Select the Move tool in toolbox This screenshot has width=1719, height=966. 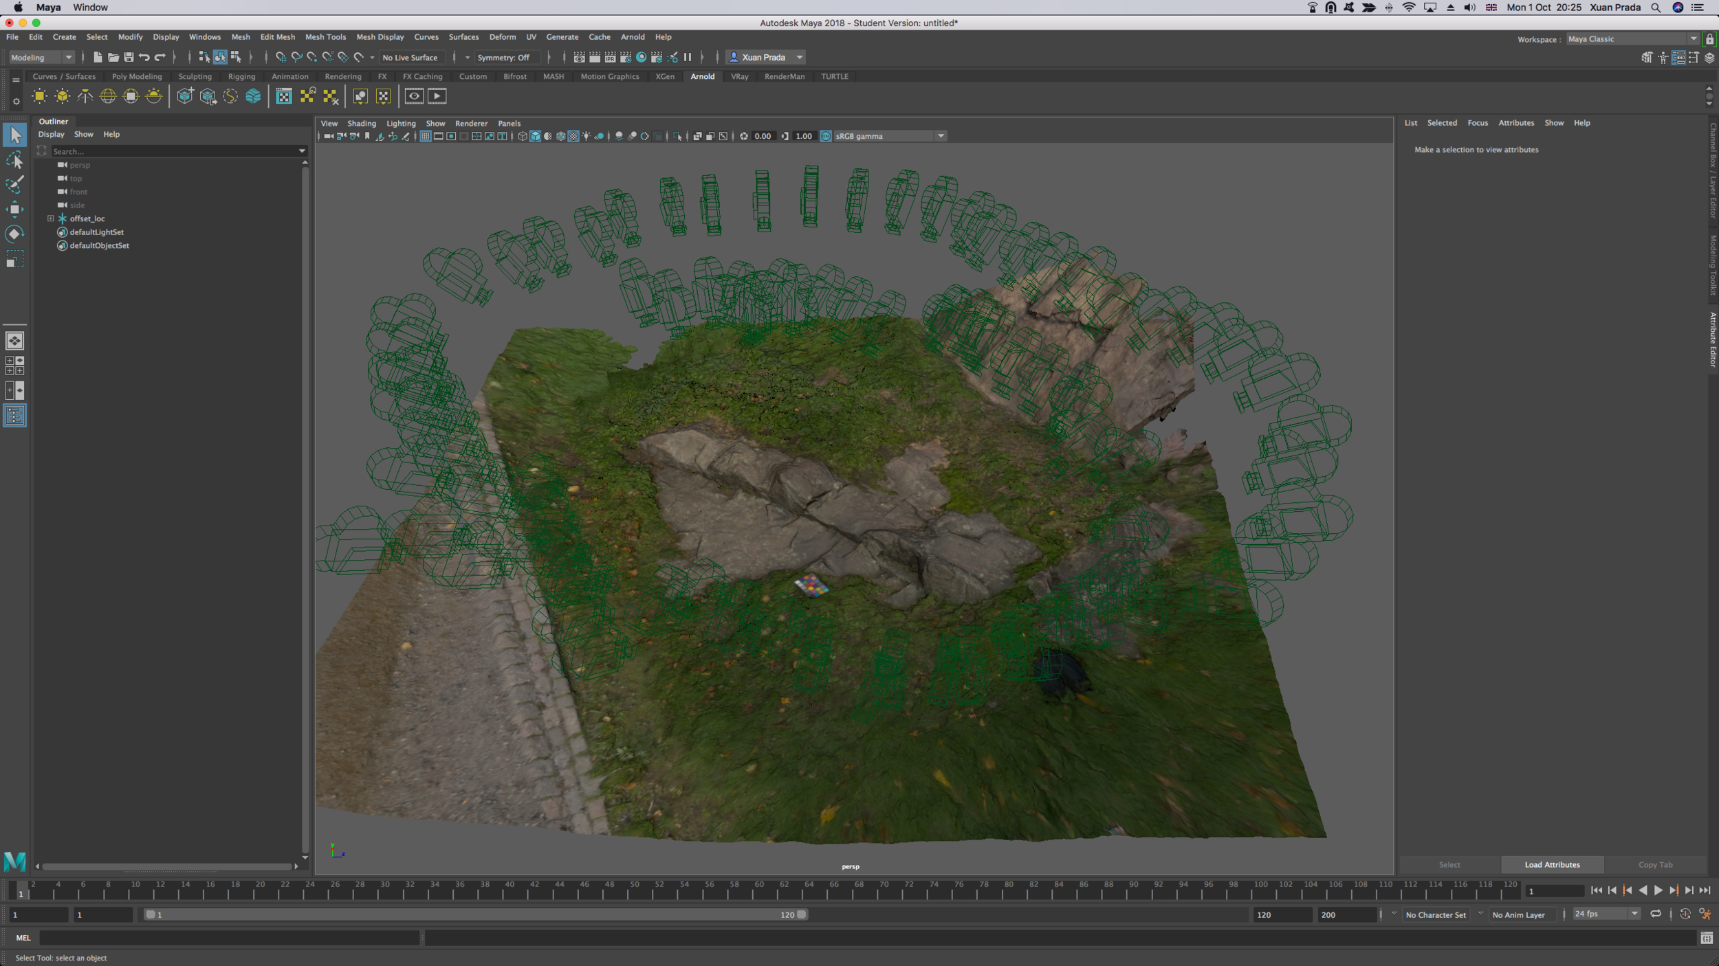[x=14, y=210]
